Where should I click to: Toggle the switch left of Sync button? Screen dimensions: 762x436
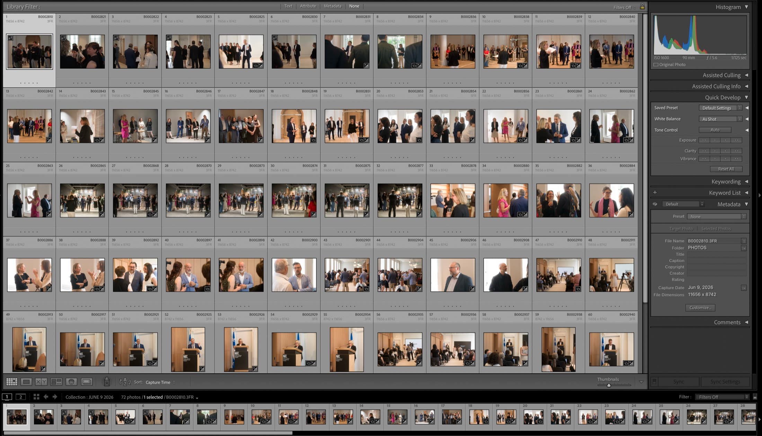(654, 381)
